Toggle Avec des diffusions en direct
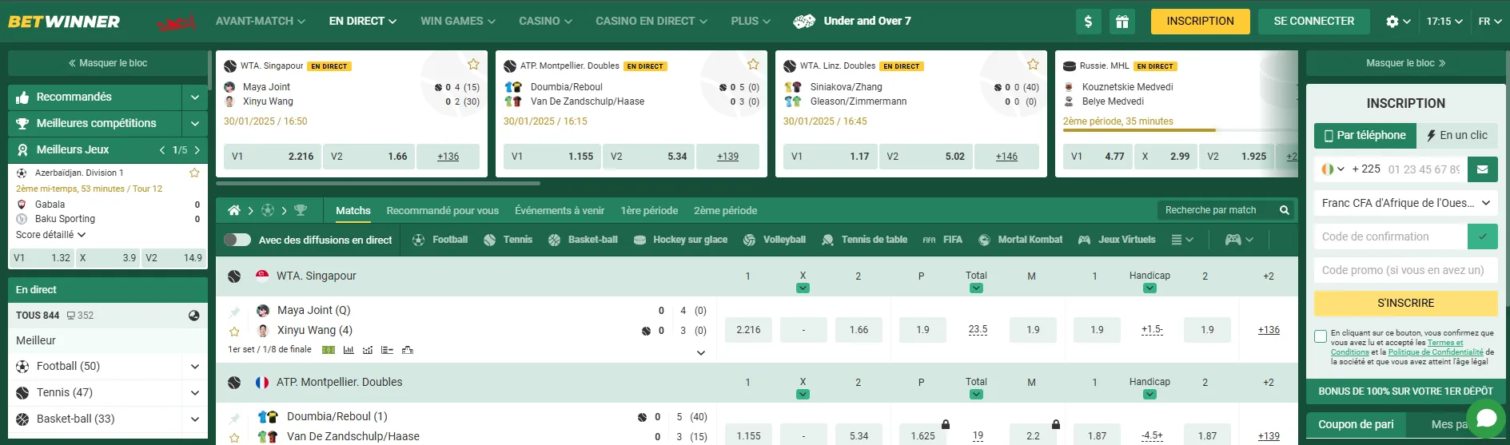Viewport: 1510px width, 445px height. [x=237, y=240]
